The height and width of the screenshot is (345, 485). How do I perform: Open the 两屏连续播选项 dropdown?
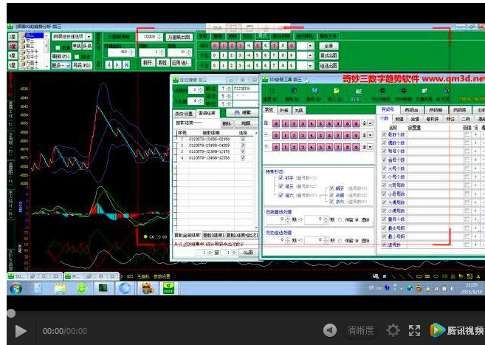click(89, 36)
